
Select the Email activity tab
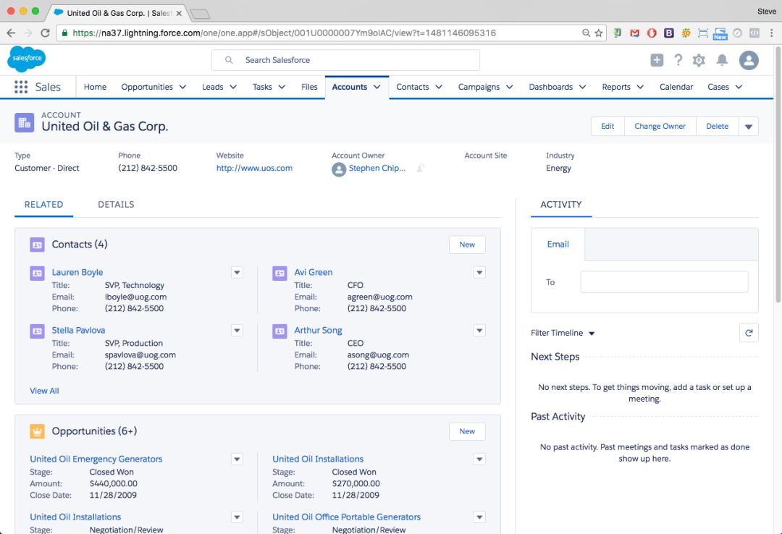point(558,244)
